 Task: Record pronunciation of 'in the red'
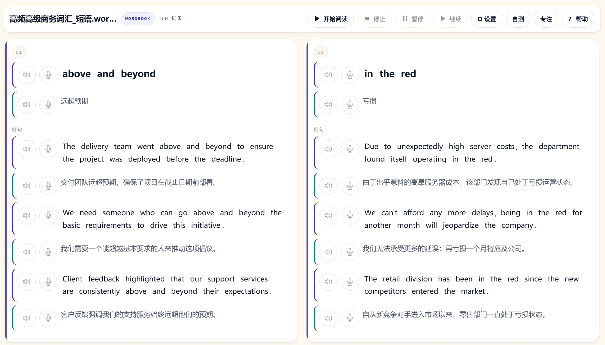click(350, 75)
